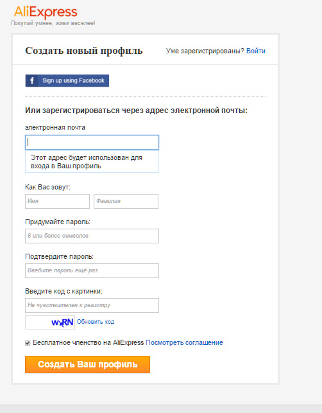The image size is (322, 413).
Task: Click the 'Покупай умнее, живи веселее!' tagline
Action: pyautogui.click(x=53, y=23)
